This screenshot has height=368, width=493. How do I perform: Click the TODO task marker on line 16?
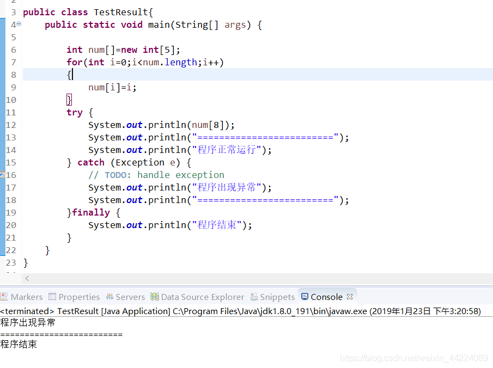3,174
